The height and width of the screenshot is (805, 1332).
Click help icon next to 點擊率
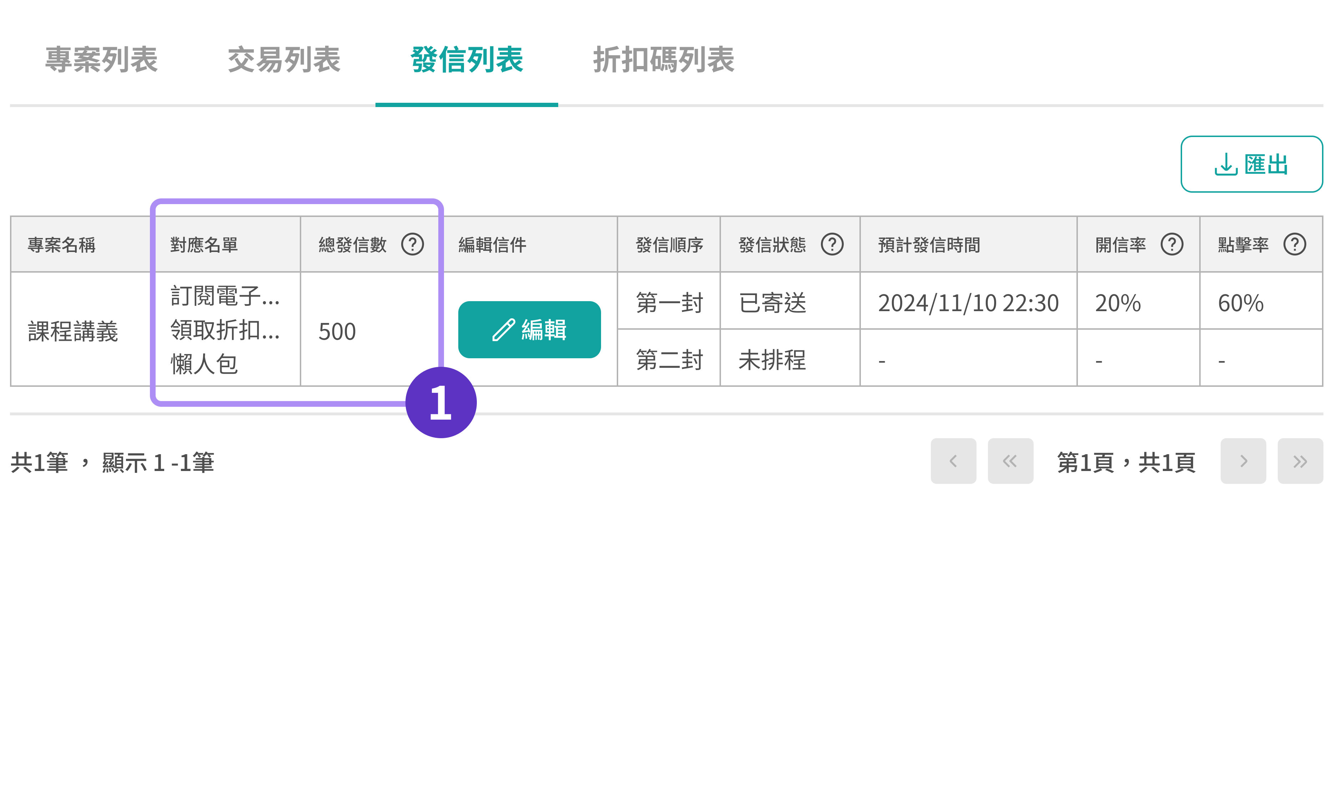coord(1294,244)
